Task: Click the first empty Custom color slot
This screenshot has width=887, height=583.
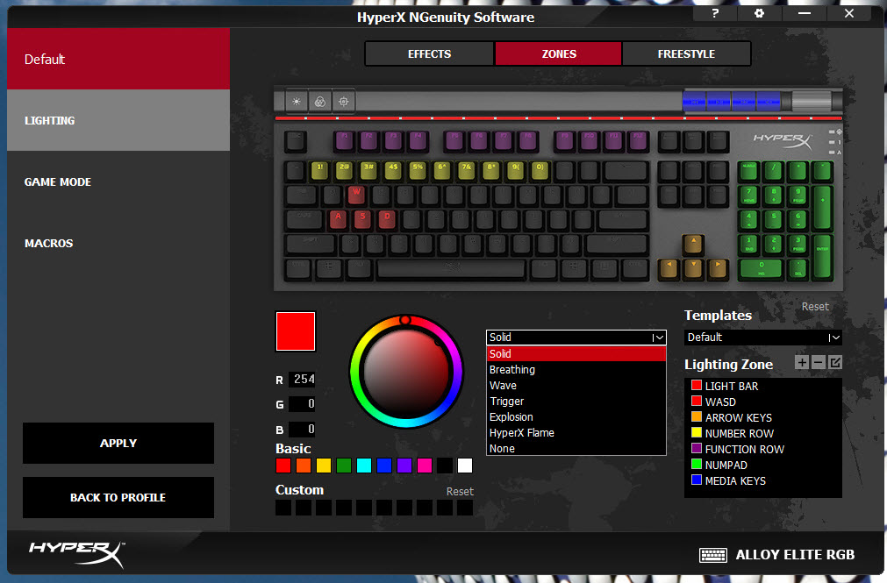Action: (x=283, y=508)
